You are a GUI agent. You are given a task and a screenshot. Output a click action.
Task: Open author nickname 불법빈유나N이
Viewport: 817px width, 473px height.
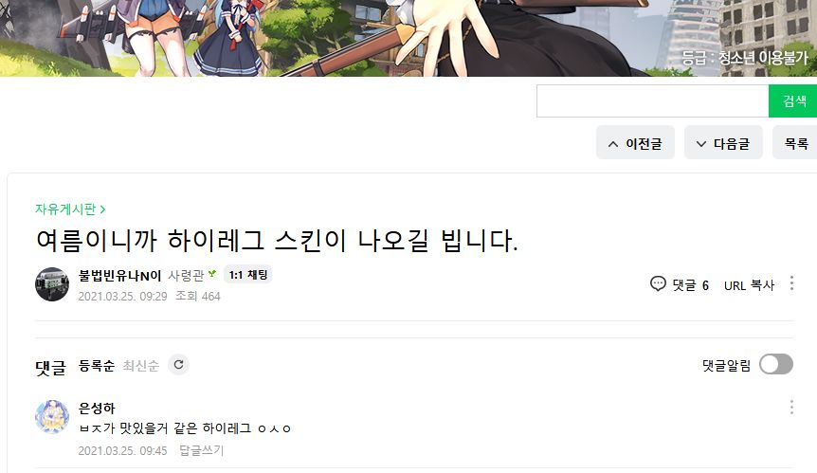pos(119,276)
